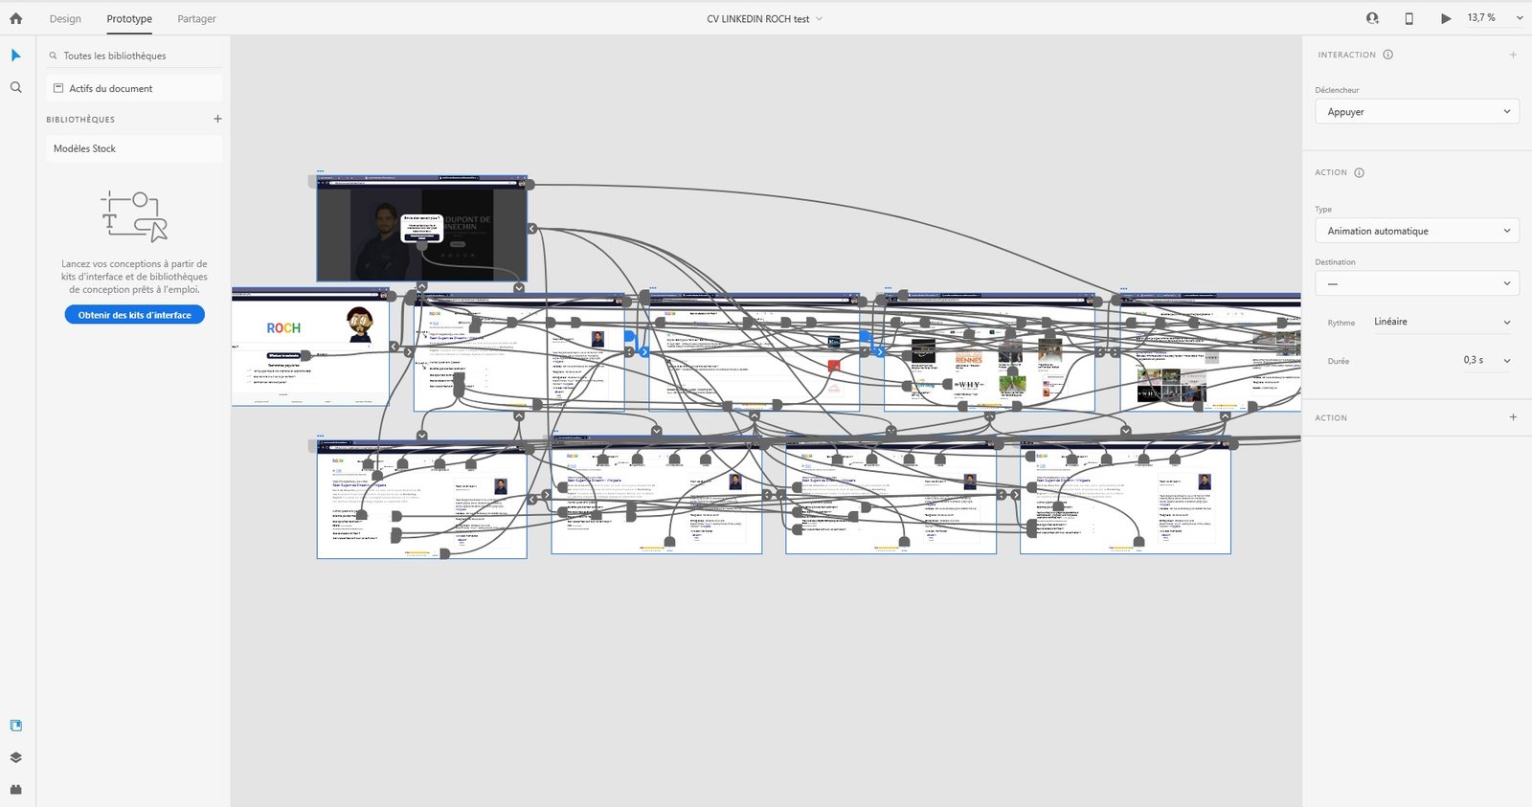The width and height of the screenshot is (1532, 807).
Task: Open the mobile device preview icon
Action: tap(1408, 18)
